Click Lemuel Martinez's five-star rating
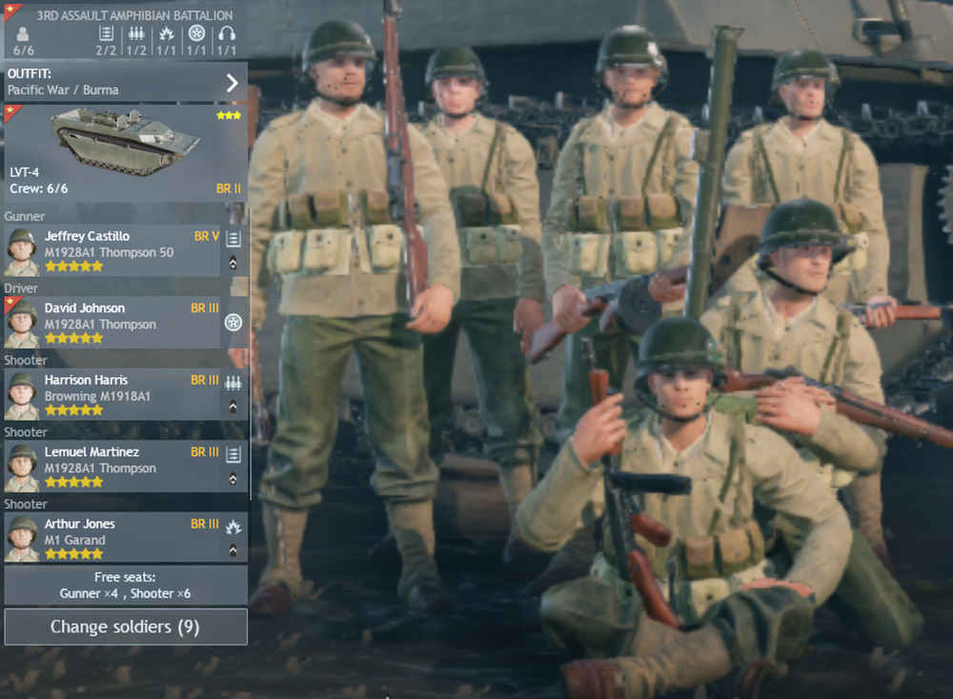This screenshot has width=953, height=699. (x=73, y=482)
